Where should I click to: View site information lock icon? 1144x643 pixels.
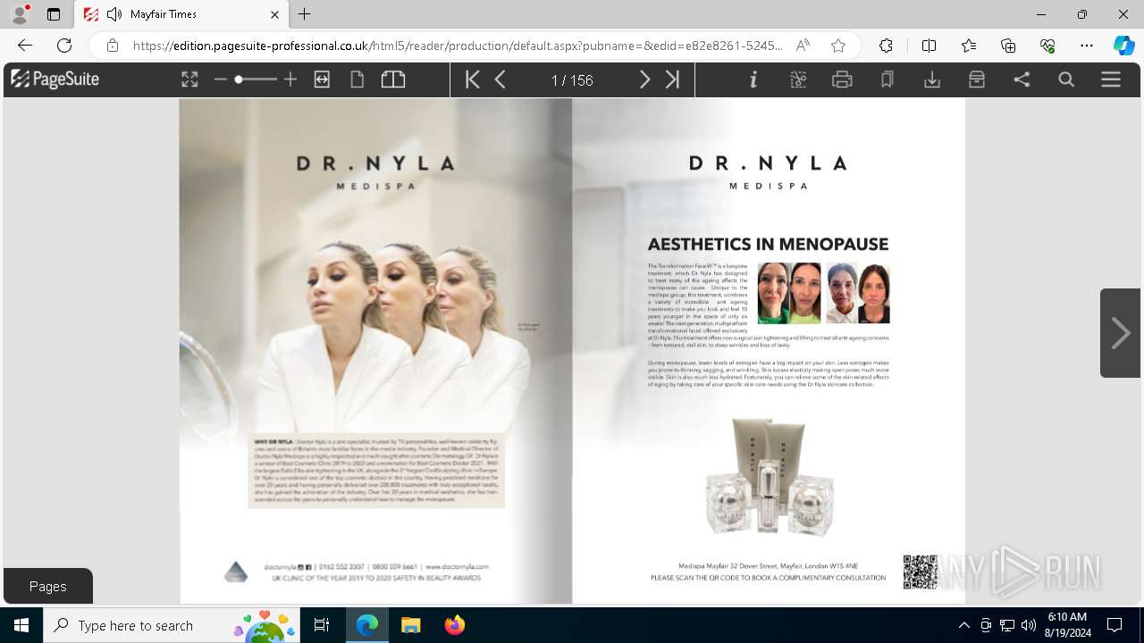coord(113,46)
